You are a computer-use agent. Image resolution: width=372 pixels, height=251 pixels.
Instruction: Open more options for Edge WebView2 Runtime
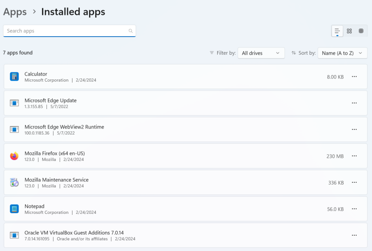tap(354, 129)
